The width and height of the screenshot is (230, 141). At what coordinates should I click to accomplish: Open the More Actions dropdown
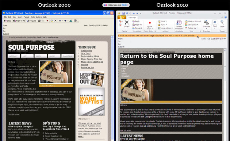pyautogui.click(x=165, y=28)
